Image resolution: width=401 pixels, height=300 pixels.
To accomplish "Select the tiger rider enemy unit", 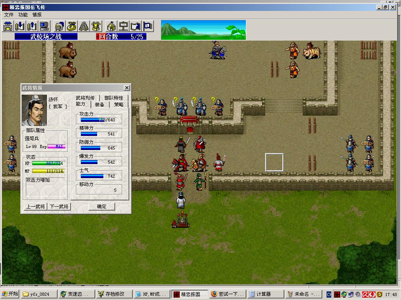I will tap(311, 51).
